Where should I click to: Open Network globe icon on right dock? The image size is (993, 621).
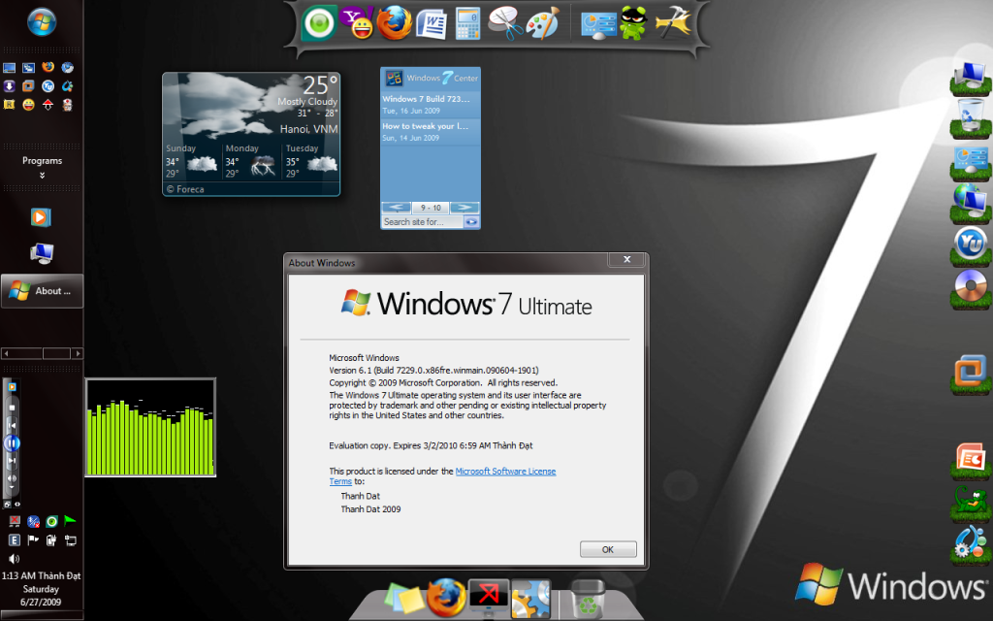pyautogui.click(x=970, y=203)
